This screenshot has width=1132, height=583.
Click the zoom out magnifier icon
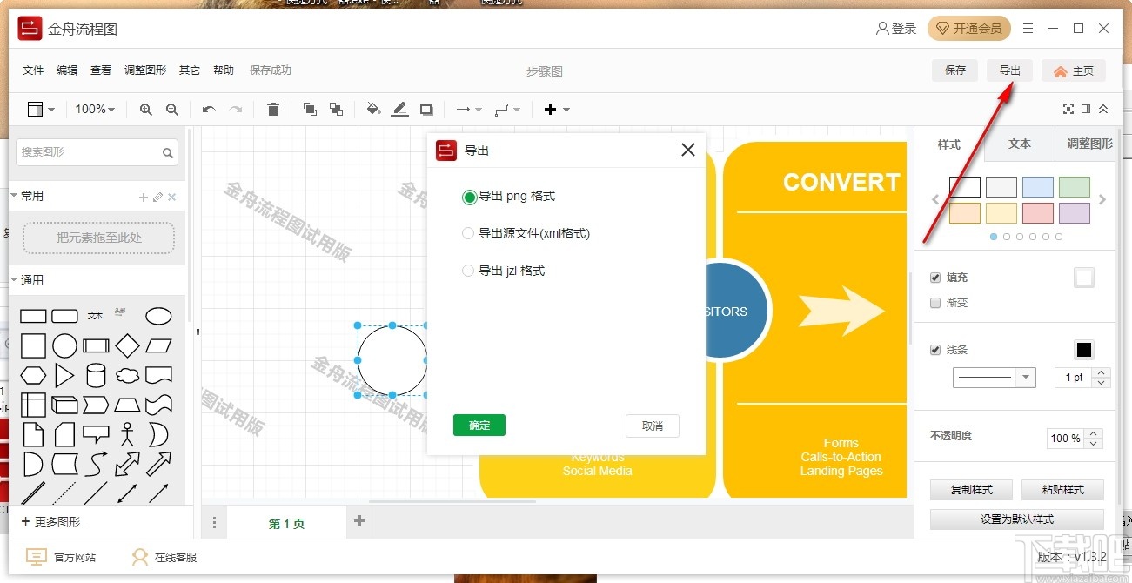(x=172, y=110)
